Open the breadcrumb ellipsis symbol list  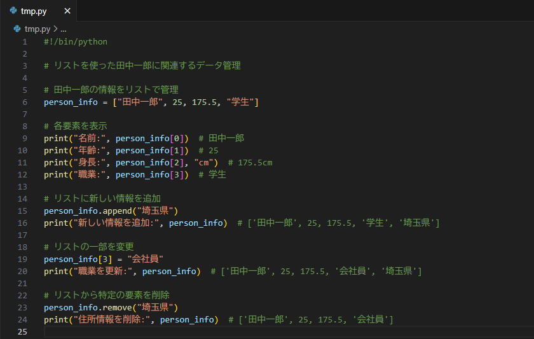pos(64,29)
